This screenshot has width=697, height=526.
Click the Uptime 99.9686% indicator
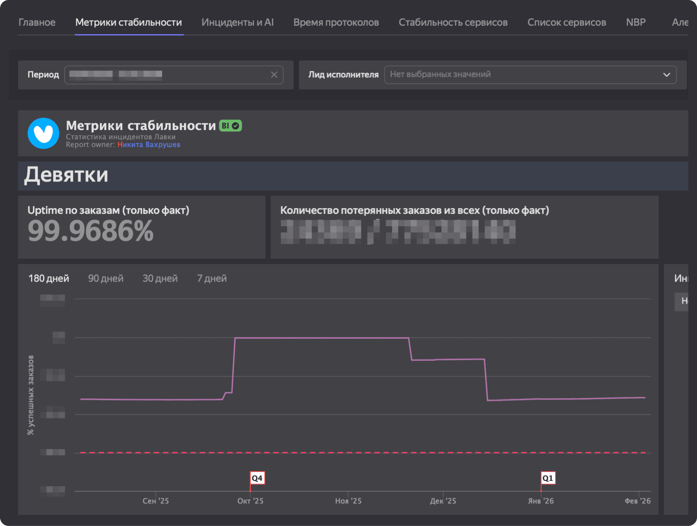[91, 231]
